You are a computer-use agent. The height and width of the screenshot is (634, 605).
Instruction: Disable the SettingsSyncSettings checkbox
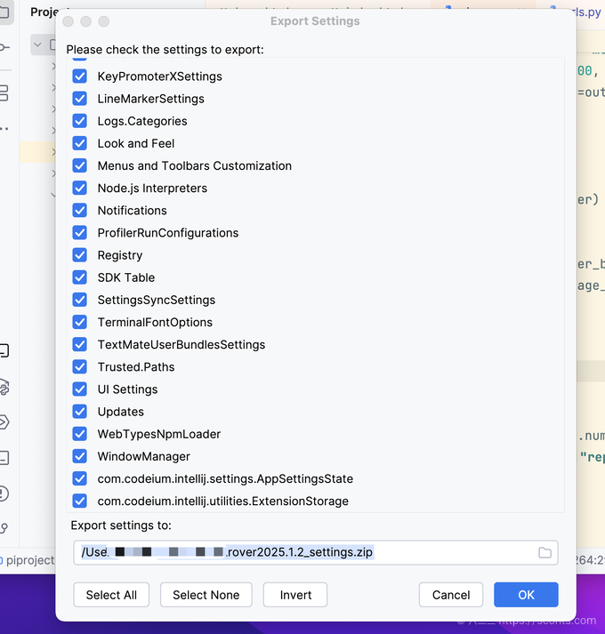click(x=80, y=300)
